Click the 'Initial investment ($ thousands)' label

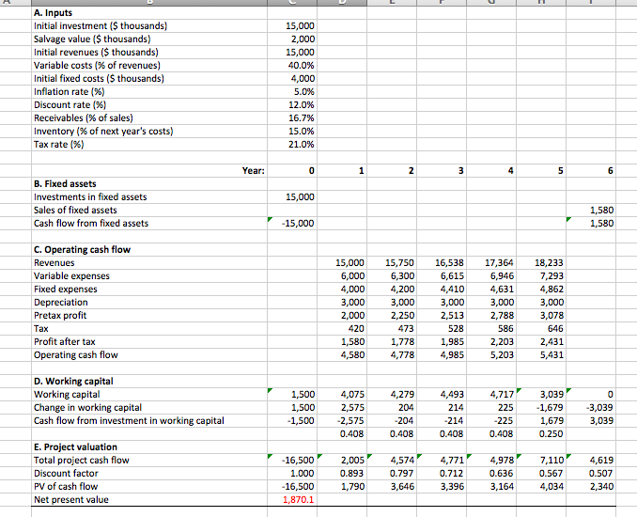tap(101, 25)
